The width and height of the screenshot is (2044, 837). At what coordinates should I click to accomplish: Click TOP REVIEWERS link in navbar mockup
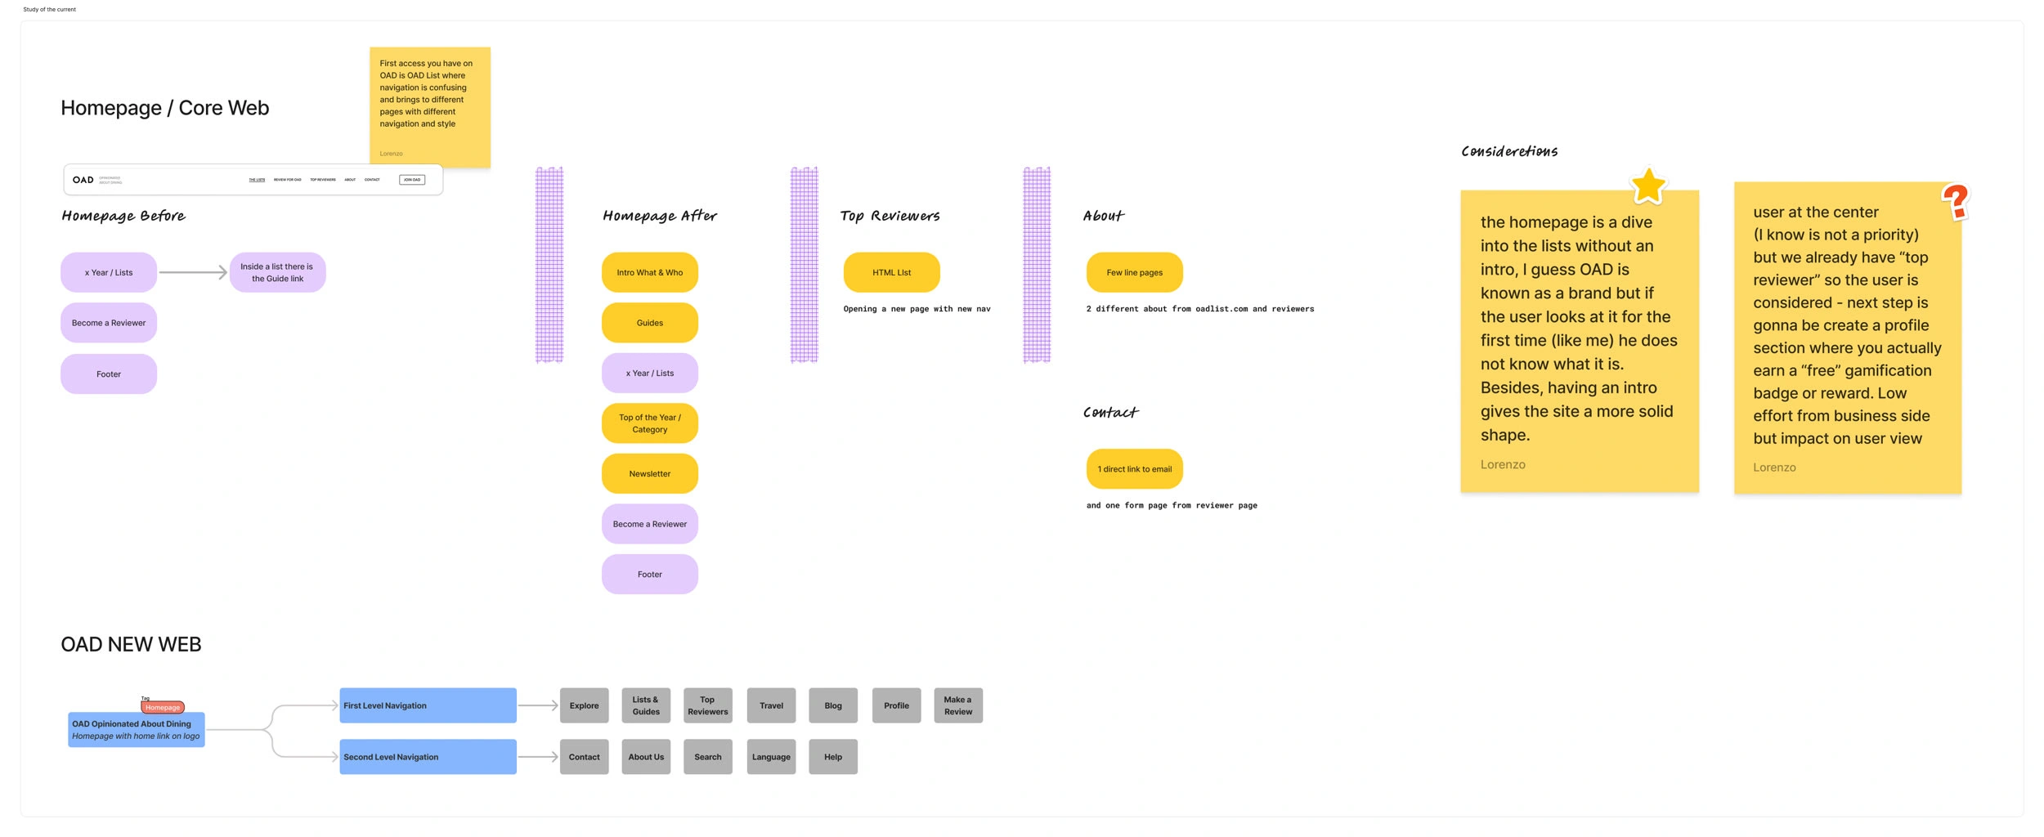pos(323,180)
